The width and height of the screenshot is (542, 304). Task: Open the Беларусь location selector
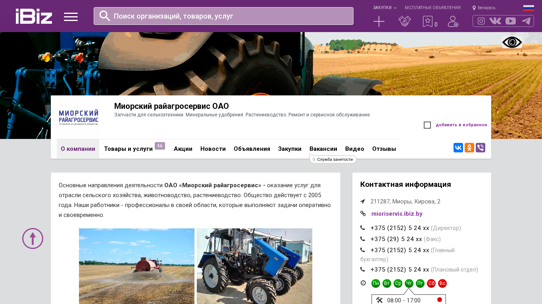484,8
